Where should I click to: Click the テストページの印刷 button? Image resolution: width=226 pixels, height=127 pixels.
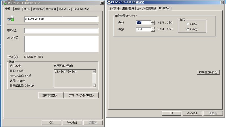click(x=81, y=95)
